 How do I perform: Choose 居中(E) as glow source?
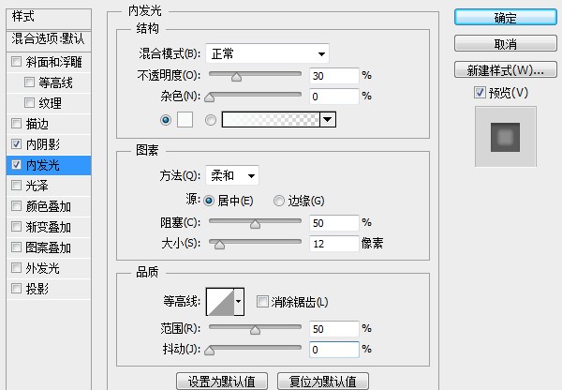(x=209, y=201)
